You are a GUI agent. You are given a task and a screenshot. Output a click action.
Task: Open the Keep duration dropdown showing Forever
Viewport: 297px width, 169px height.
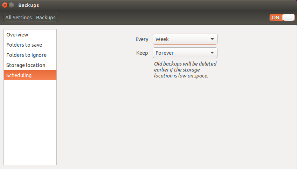[x=185, y=53]
